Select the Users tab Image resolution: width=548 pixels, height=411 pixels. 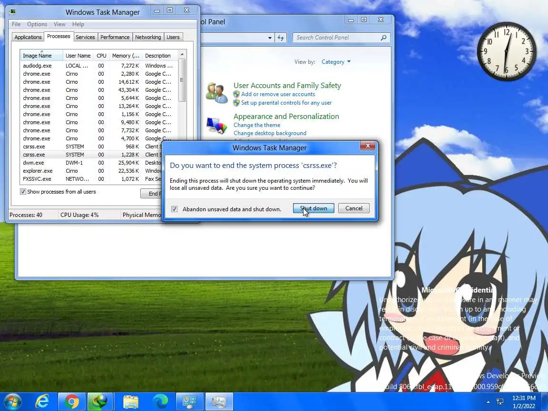click(x=173, y=37)
